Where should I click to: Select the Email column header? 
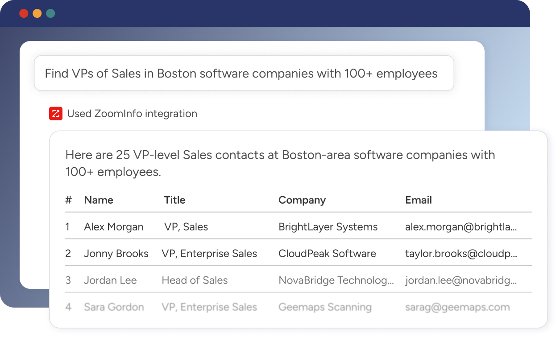click(x=419, y=200)
